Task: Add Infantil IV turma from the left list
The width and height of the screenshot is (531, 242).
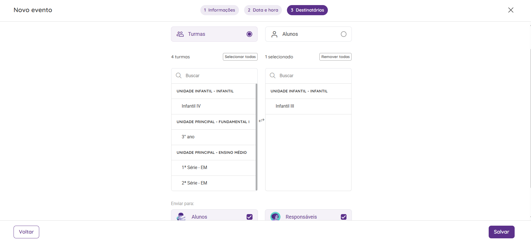Action: pos(214,106)
